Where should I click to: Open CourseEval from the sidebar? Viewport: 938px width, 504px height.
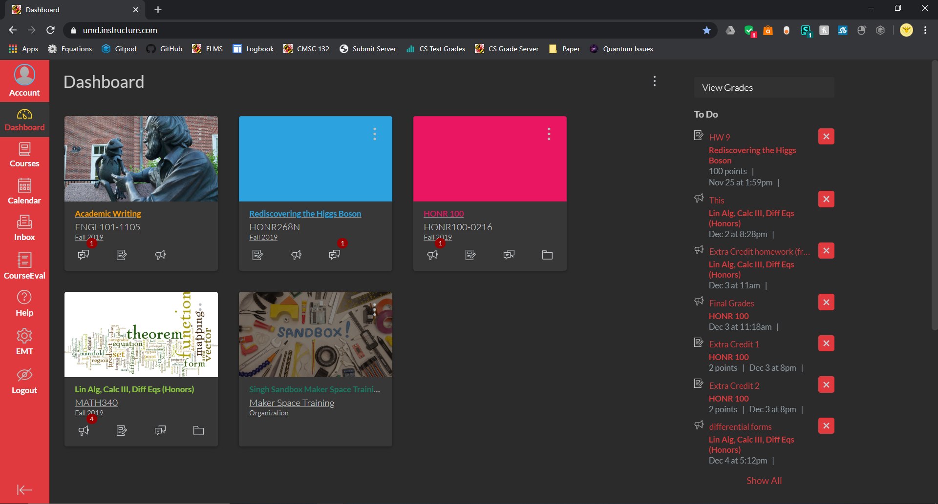pos(24,265)
